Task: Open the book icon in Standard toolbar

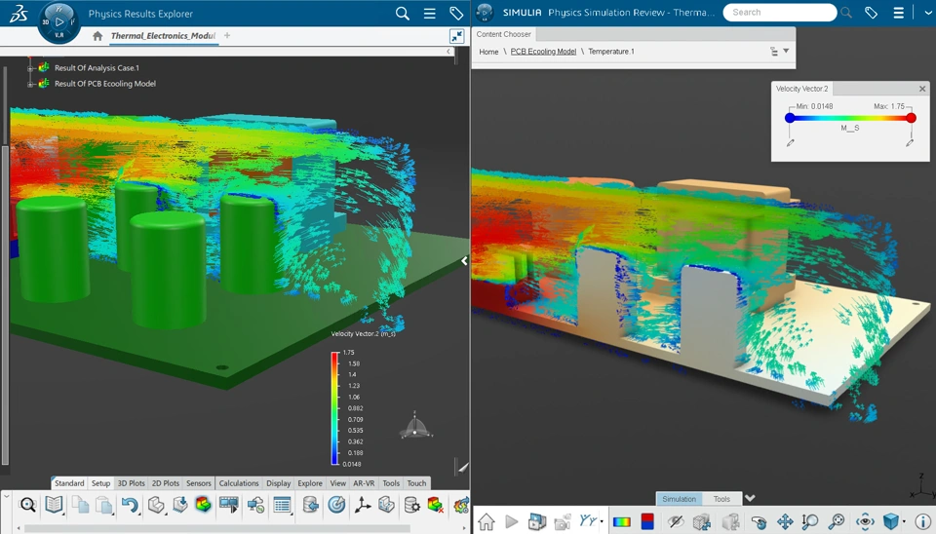Action: (54, 506)
